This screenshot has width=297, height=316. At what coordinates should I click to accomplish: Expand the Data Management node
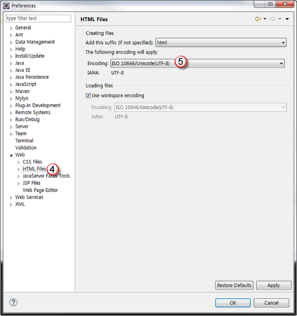pos(11,42)
